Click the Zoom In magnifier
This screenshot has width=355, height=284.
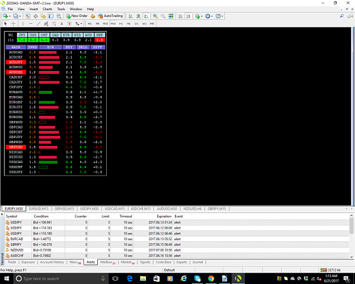click(155, 16)
